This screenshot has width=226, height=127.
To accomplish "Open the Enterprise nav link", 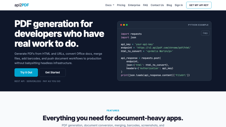I will click(x=134, y=5).
